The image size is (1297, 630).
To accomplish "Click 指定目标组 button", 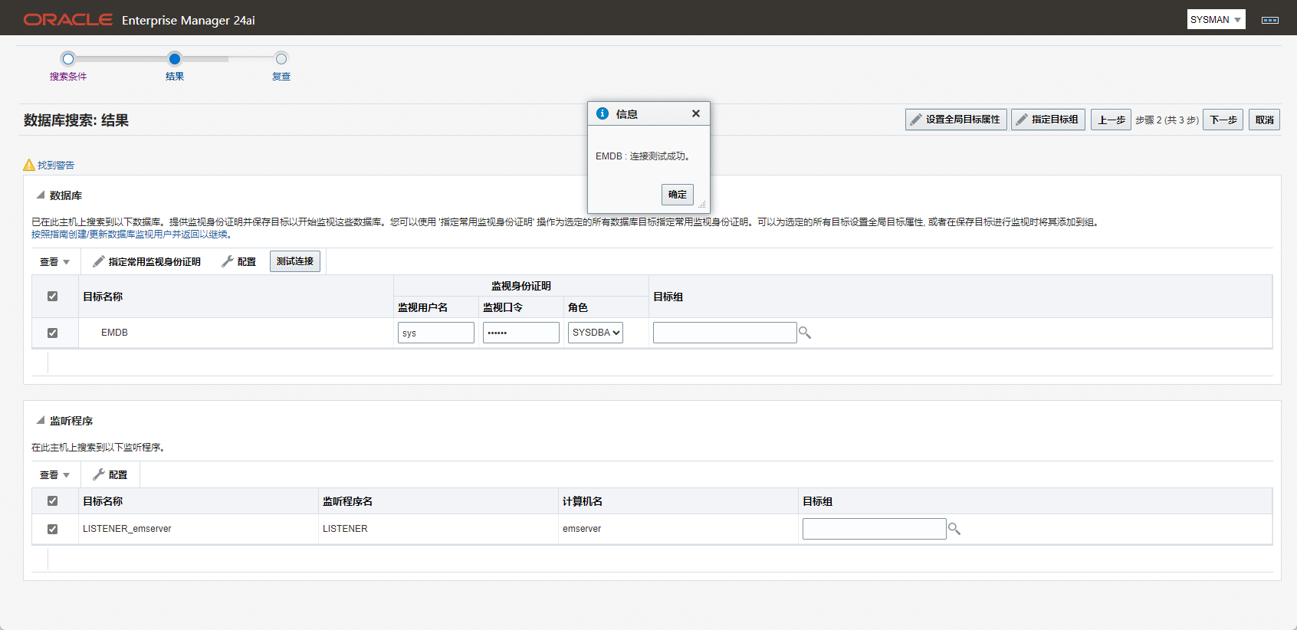I will coord(1048,120).
